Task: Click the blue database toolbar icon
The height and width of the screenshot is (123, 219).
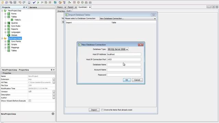Action: (55, 2)
